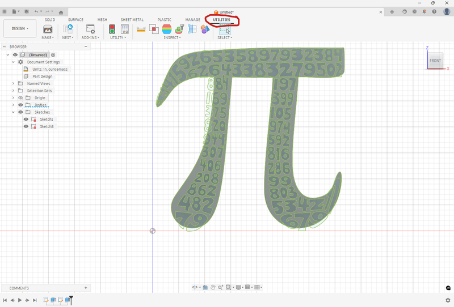Click the FRONT face of ViewCube
Image resolution: width=454 pixels, height=307 pixels.
435,61
